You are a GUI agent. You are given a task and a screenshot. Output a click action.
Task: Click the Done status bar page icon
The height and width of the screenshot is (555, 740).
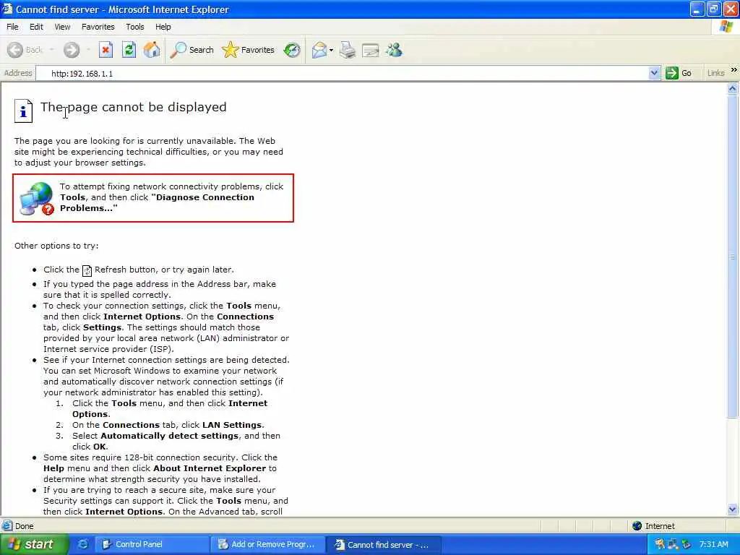[7, 525]
